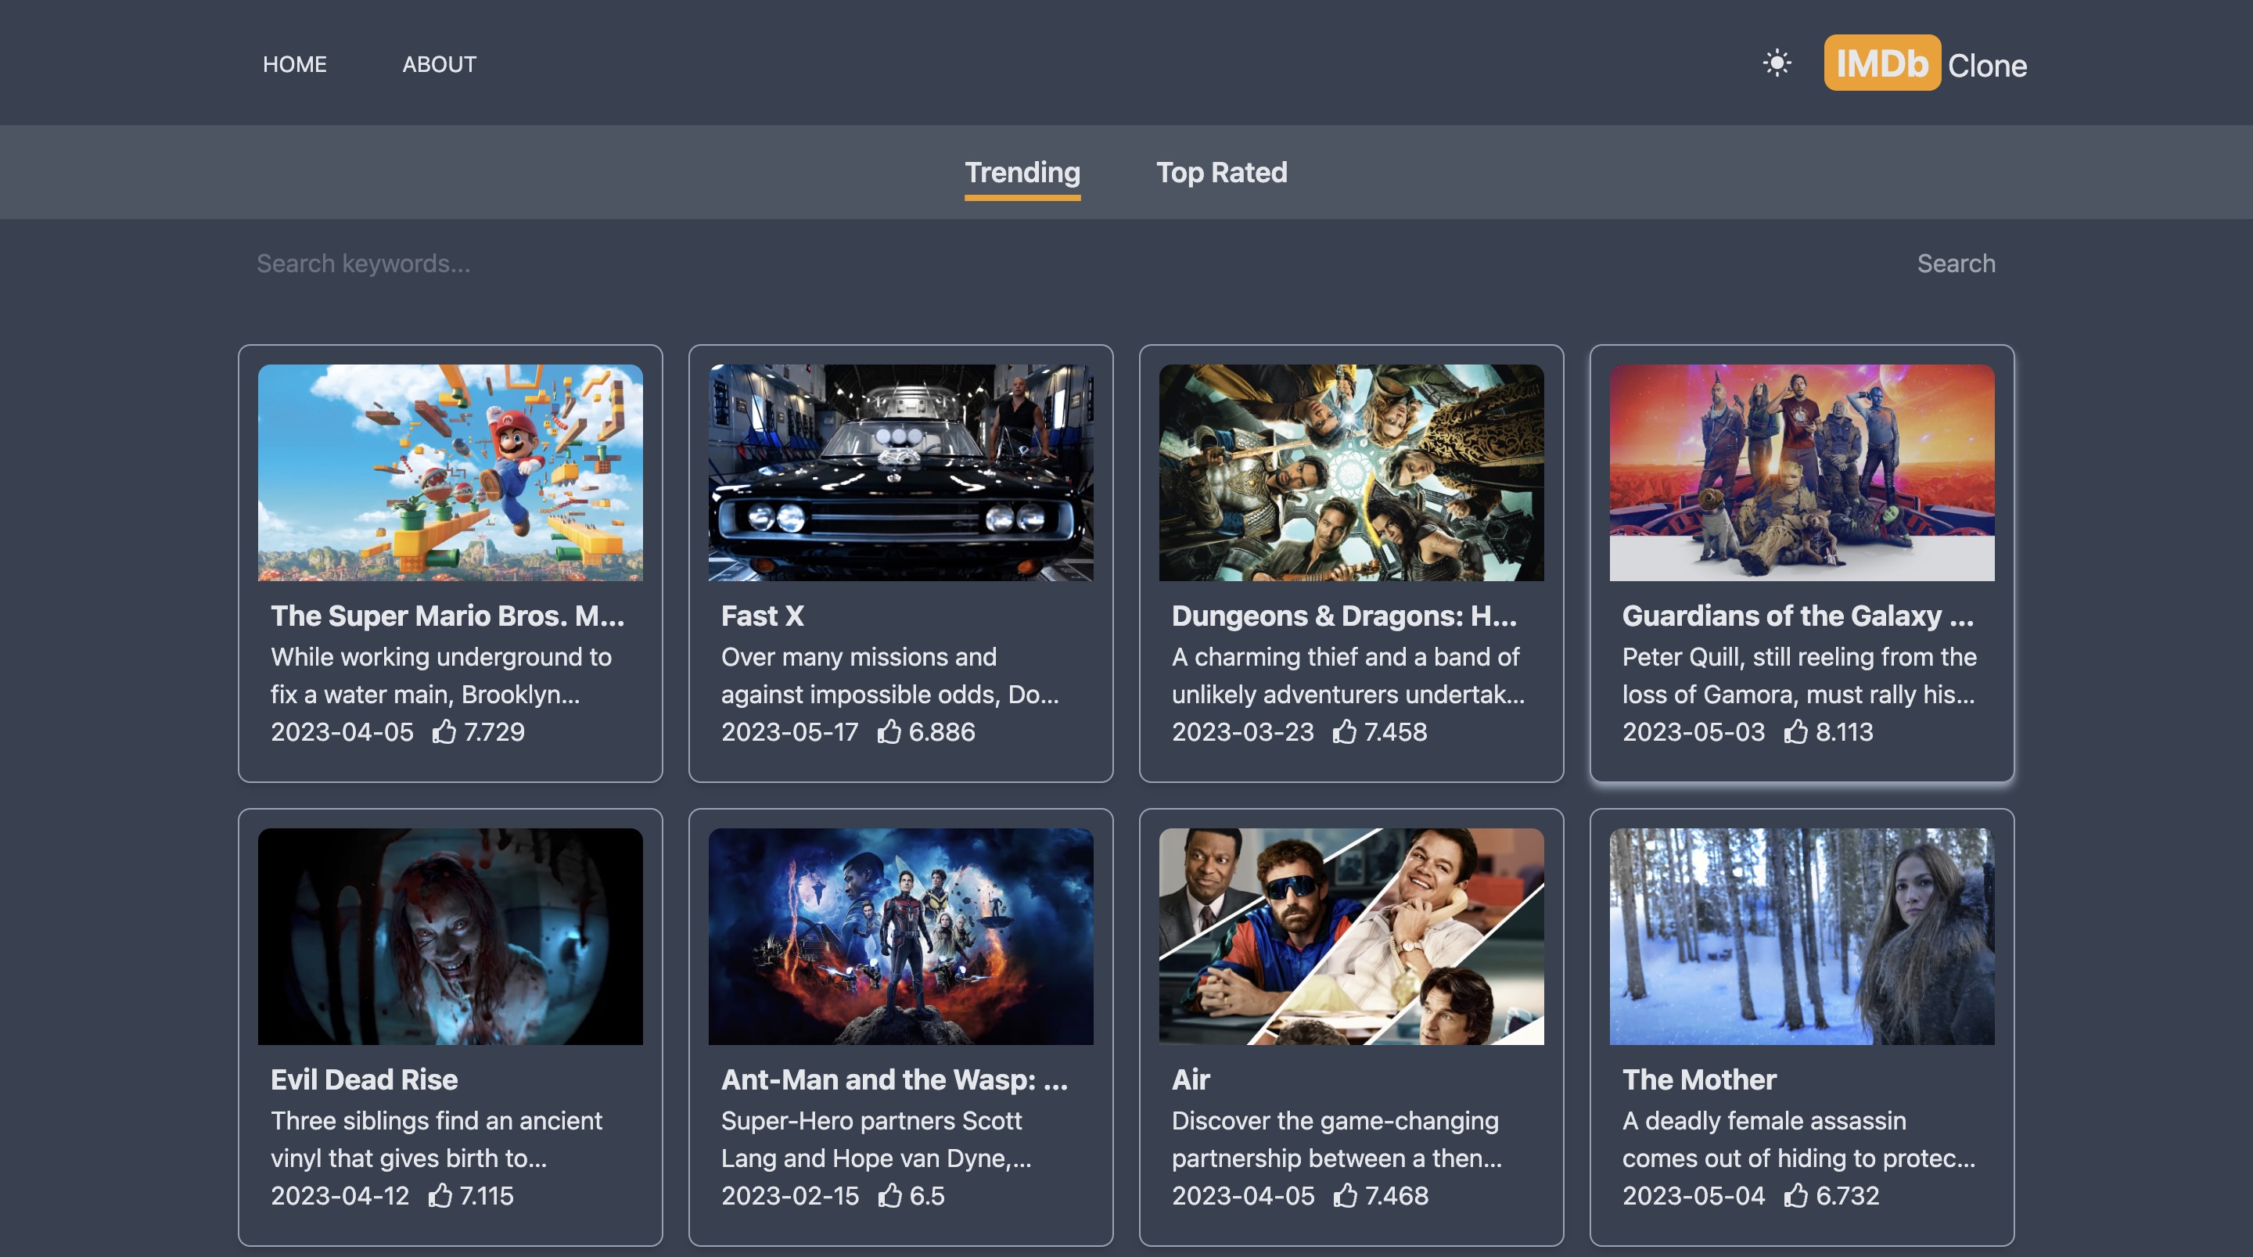Click description 'Super-Hero partners Scott Lang and Hope'
This screenshot has height=1257, width=2253.
876,1139
